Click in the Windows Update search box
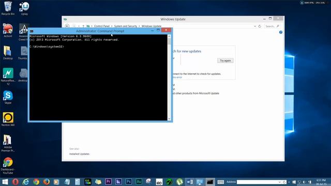 click(x=273, y=26)
